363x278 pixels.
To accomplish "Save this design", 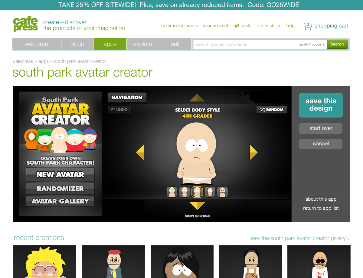I will [x=321, y=105].
